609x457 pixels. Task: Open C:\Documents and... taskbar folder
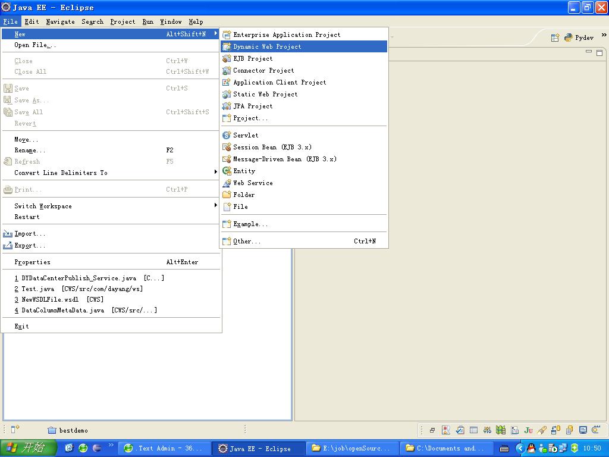point(447,449)
